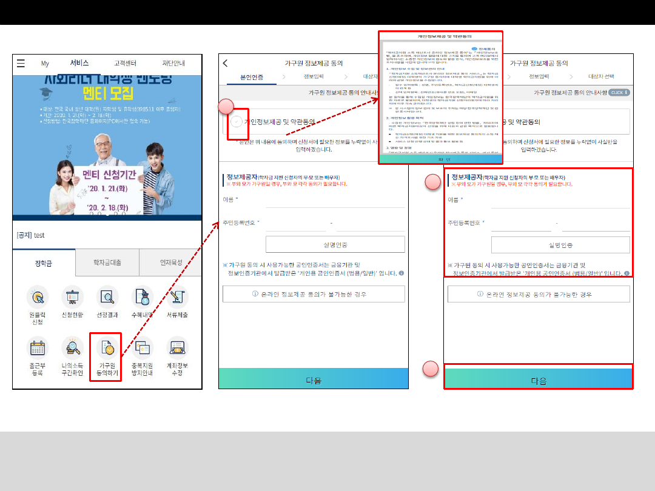The height and width of the screenshot is (491, 655).
Task: Expand 안내사항 via the CLICK badge
Action: coord(618,92)
